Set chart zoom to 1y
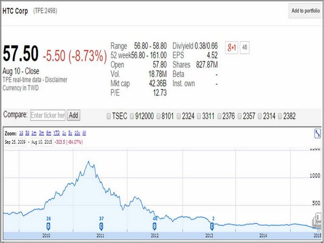Screen dimensions: 324x243 pos(64,133)
